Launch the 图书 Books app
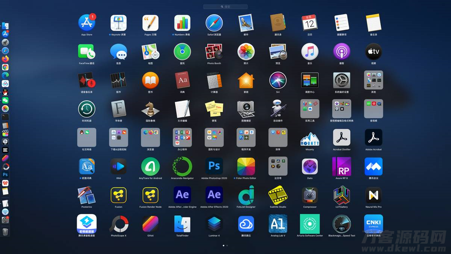This screenshot has height=254, width=451. click(150, 80)
